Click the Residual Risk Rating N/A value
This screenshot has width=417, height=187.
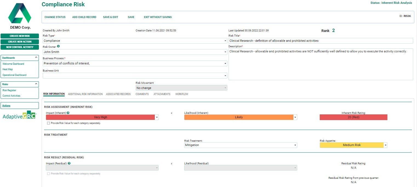[x=353, y=168]
